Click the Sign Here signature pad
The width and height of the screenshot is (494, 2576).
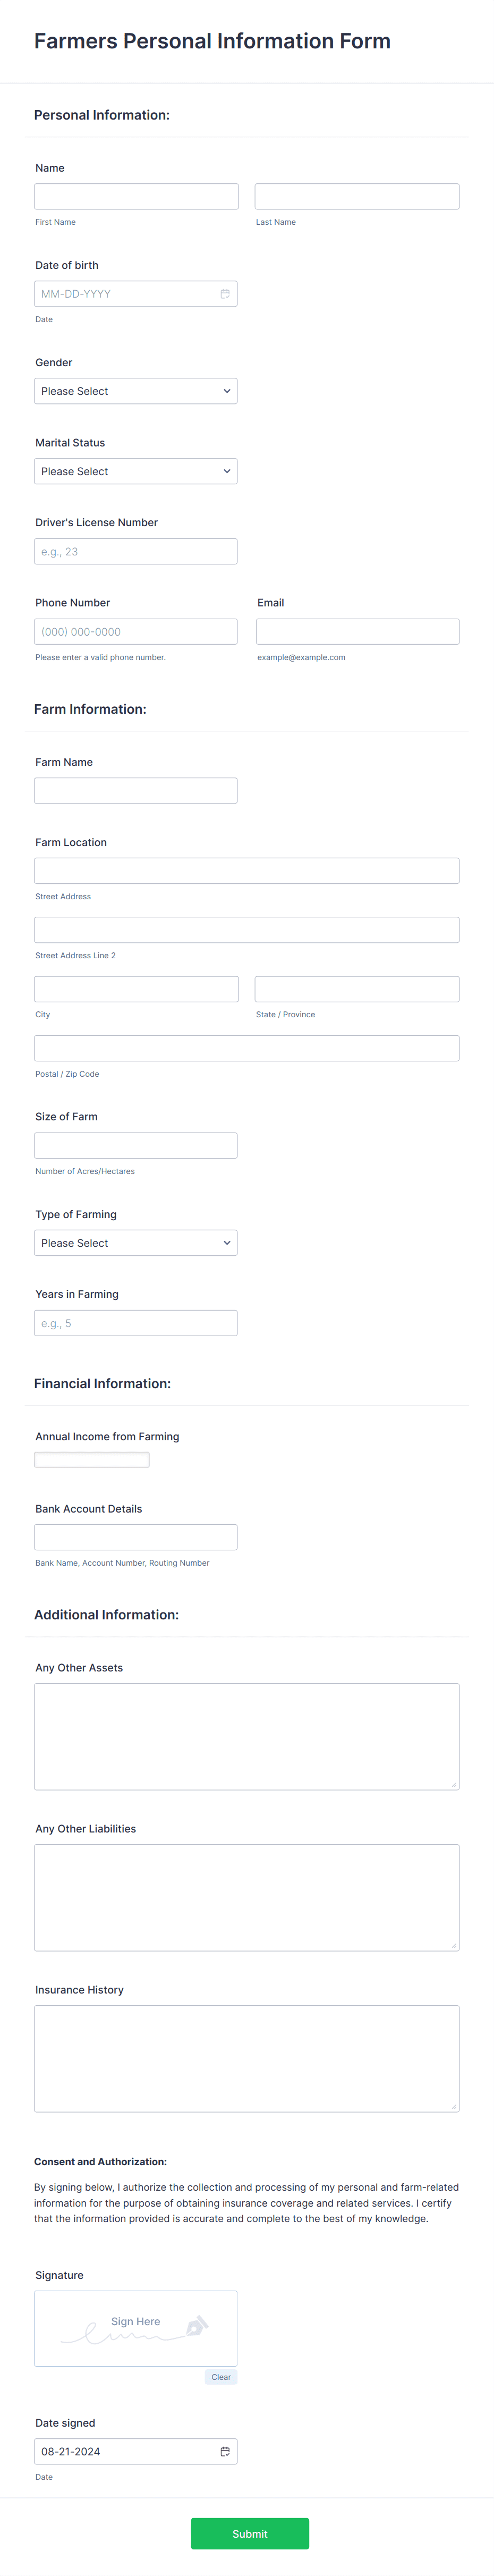[136, 2328]
